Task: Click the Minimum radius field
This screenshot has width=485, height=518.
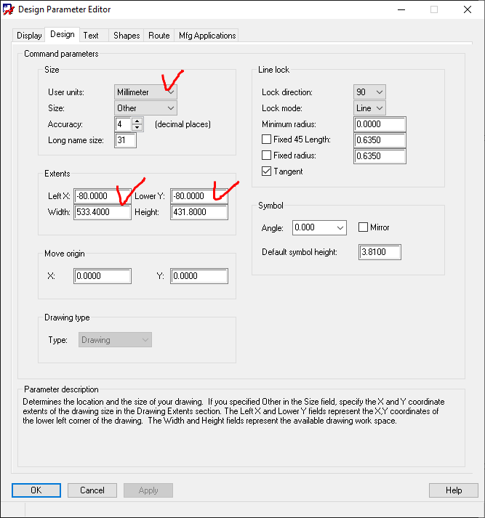Action: pos(380,124)
